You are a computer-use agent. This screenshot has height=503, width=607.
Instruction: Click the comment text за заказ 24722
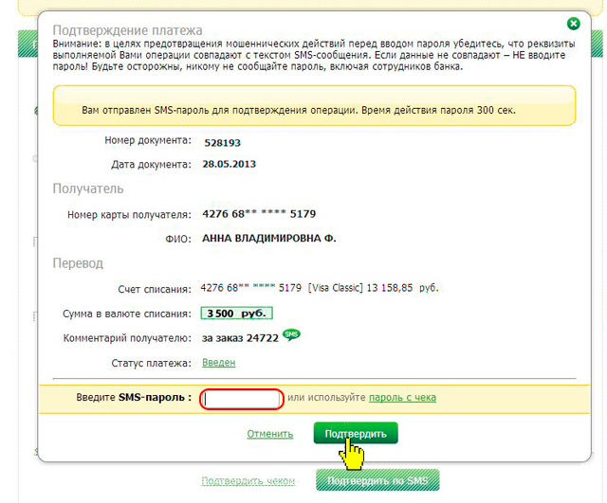click(x=240, y=337)
